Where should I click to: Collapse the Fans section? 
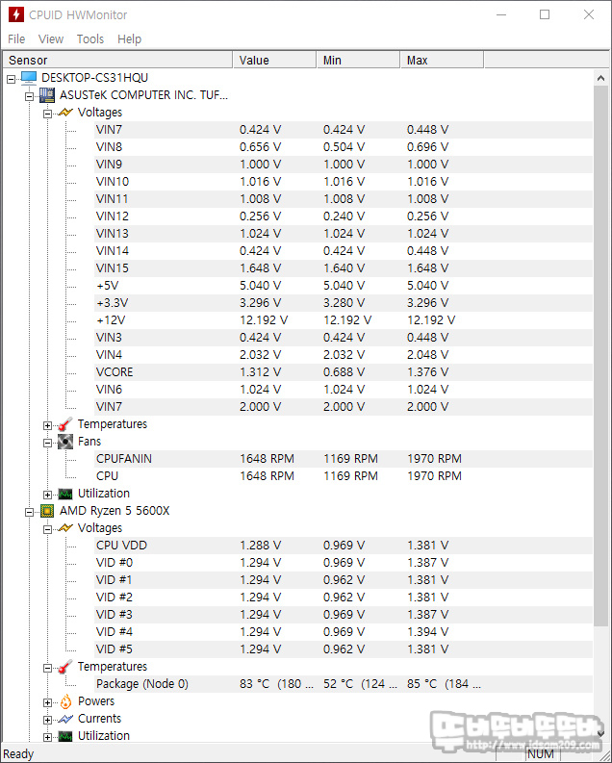coord(47,443)
